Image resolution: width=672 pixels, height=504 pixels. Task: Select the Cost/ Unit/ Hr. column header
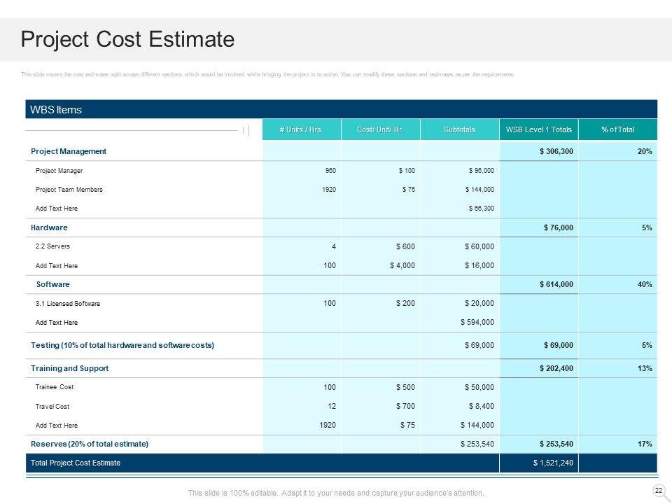(x=380, y=130)
